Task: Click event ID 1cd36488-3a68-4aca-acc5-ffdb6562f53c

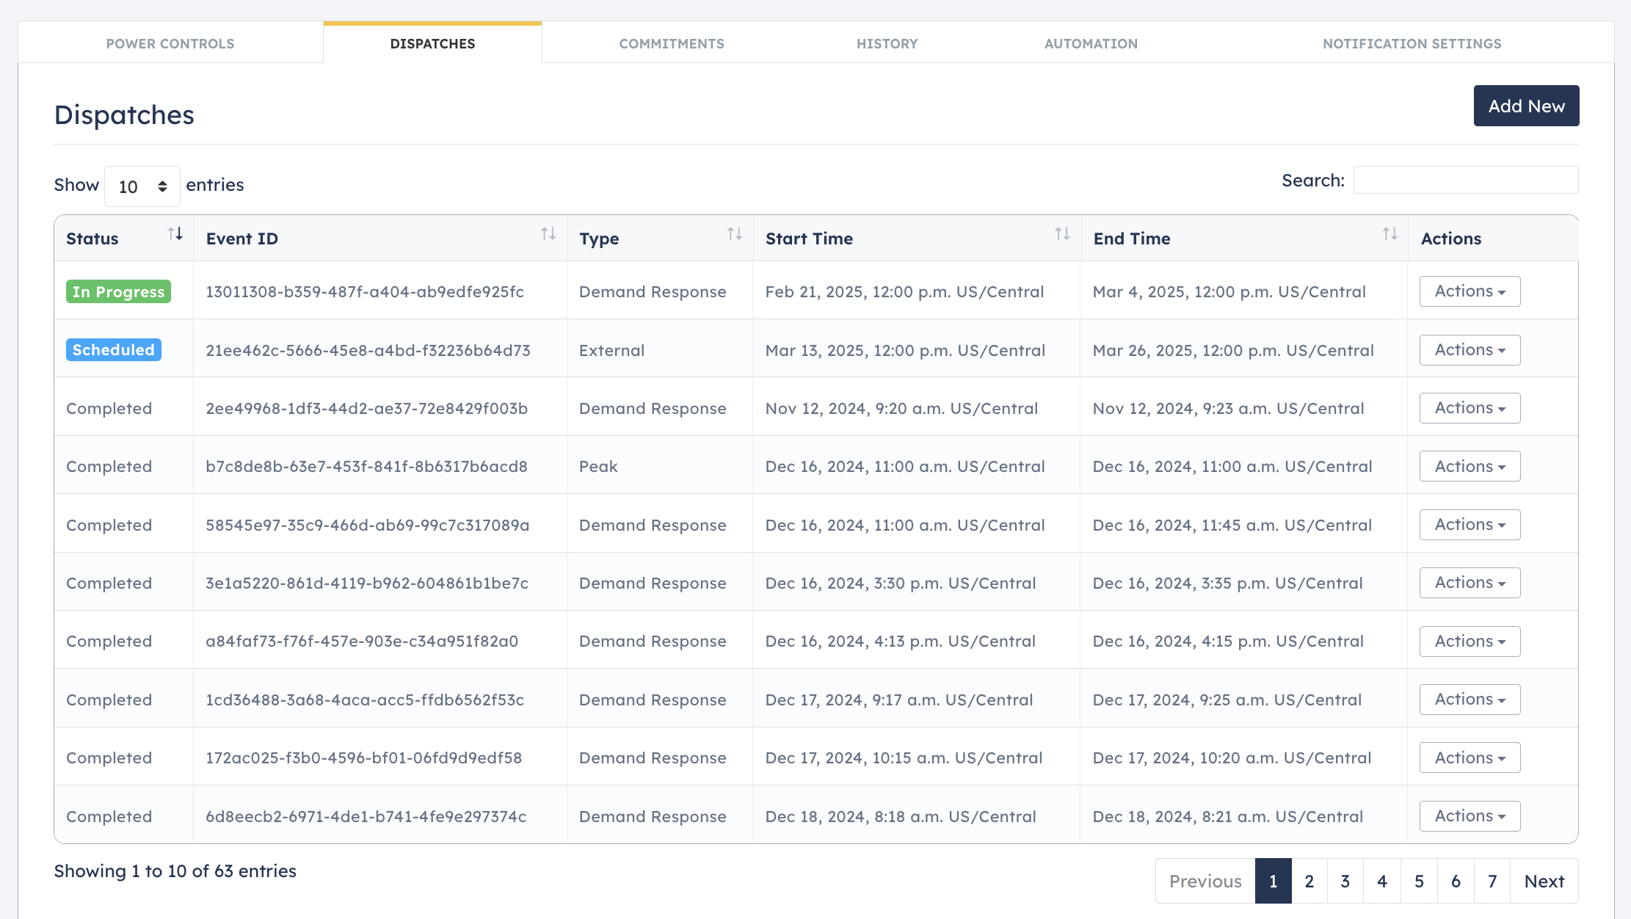Action: point(365,700)
